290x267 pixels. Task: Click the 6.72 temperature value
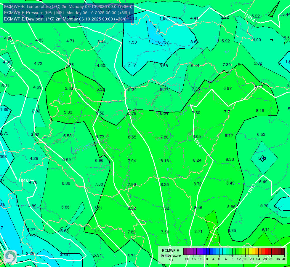[100, 137]
